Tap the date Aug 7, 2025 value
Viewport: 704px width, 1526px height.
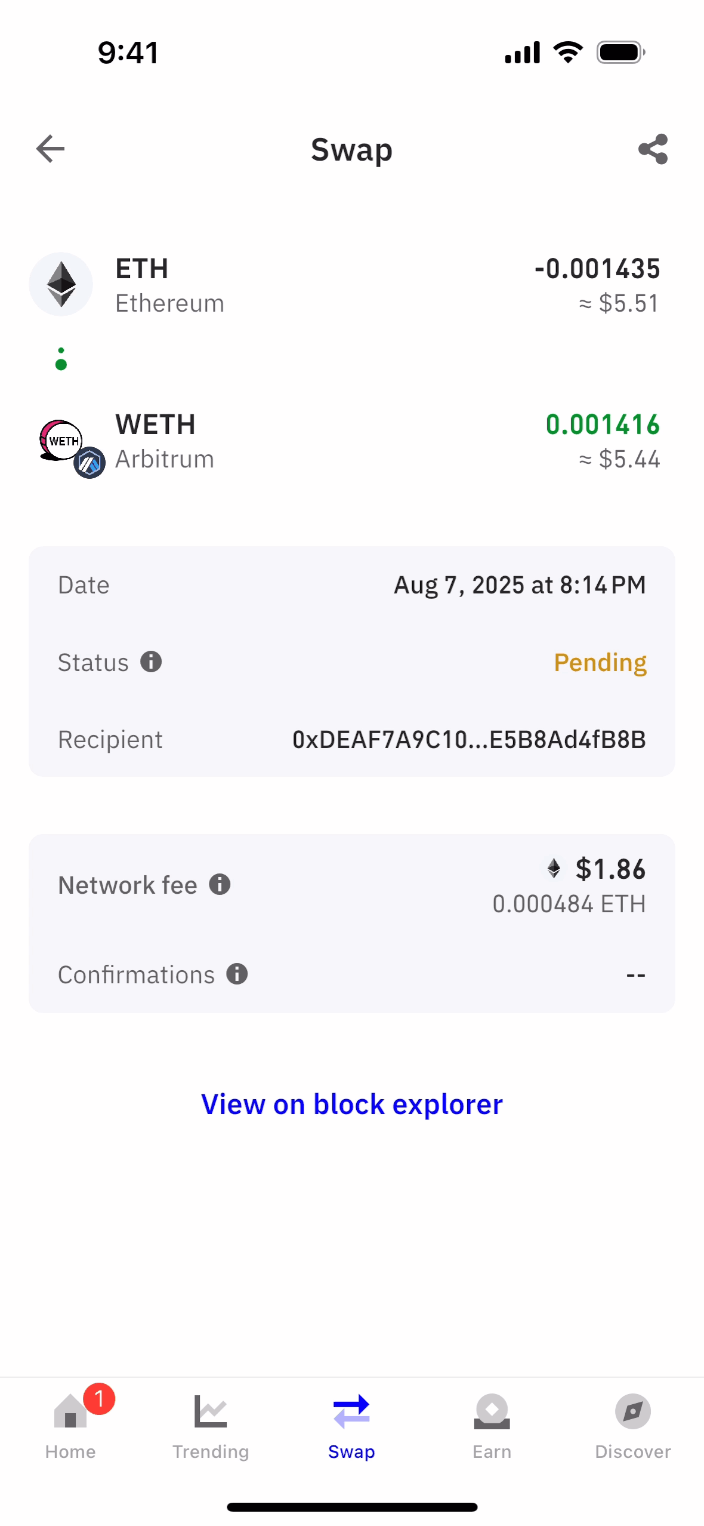pyautogui.click(x=520, y=585)
